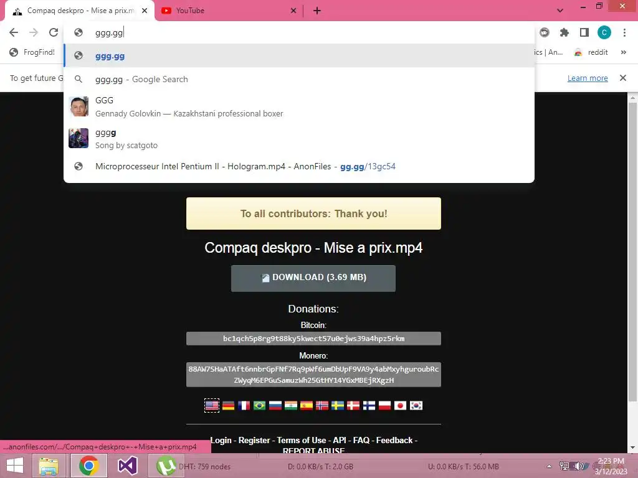Switch language with the South Korean flag

coord(416,406)
